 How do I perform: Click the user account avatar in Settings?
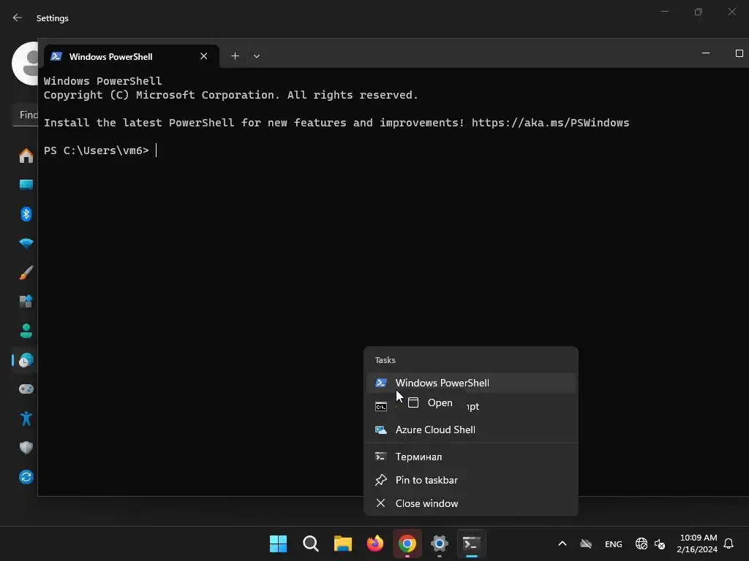tap(25, 64)
